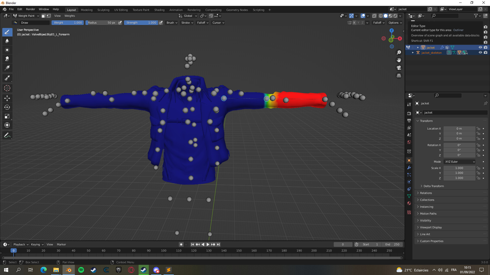Expand the Viewport Display panel
The image size is (490, 275).
(x=431, y=227)
